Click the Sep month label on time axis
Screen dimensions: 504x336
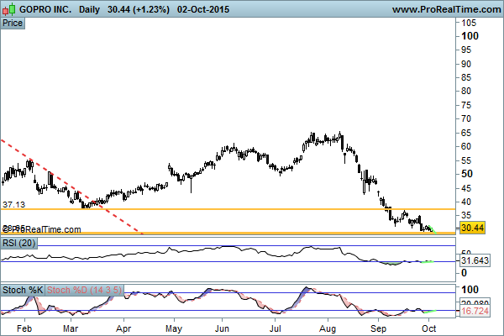(x=378, y=328)
